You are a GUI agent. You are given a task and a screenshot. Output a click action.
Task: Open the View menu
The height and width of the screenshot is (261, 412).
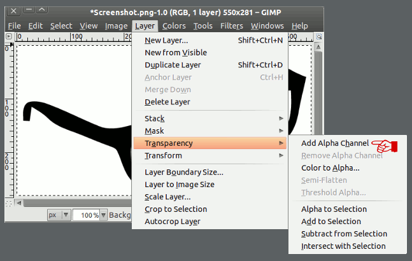point(89,26)
